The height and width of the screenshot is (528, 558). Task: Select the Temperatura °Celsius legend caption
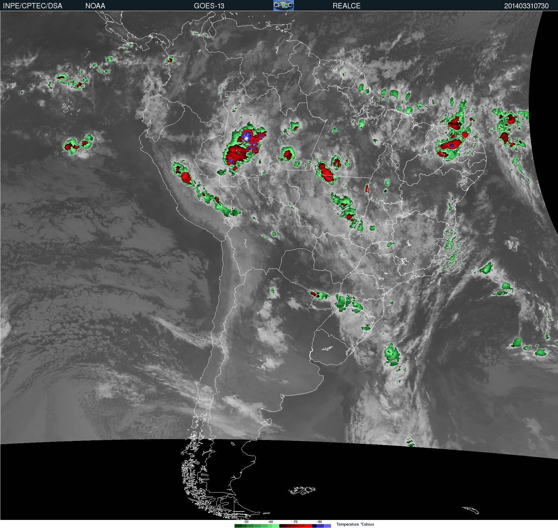(x=355, y=524)
